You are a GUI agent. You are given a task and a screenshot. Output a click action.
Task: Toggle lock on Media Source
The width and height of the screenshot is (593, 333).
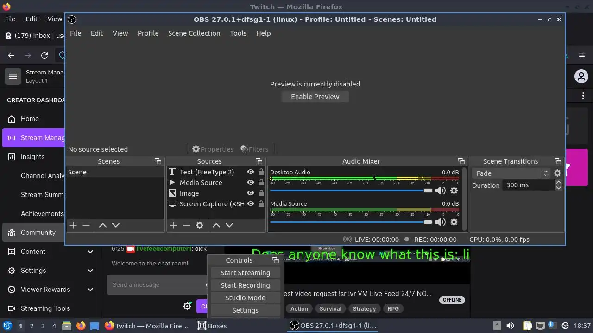[x=261, y=183]
